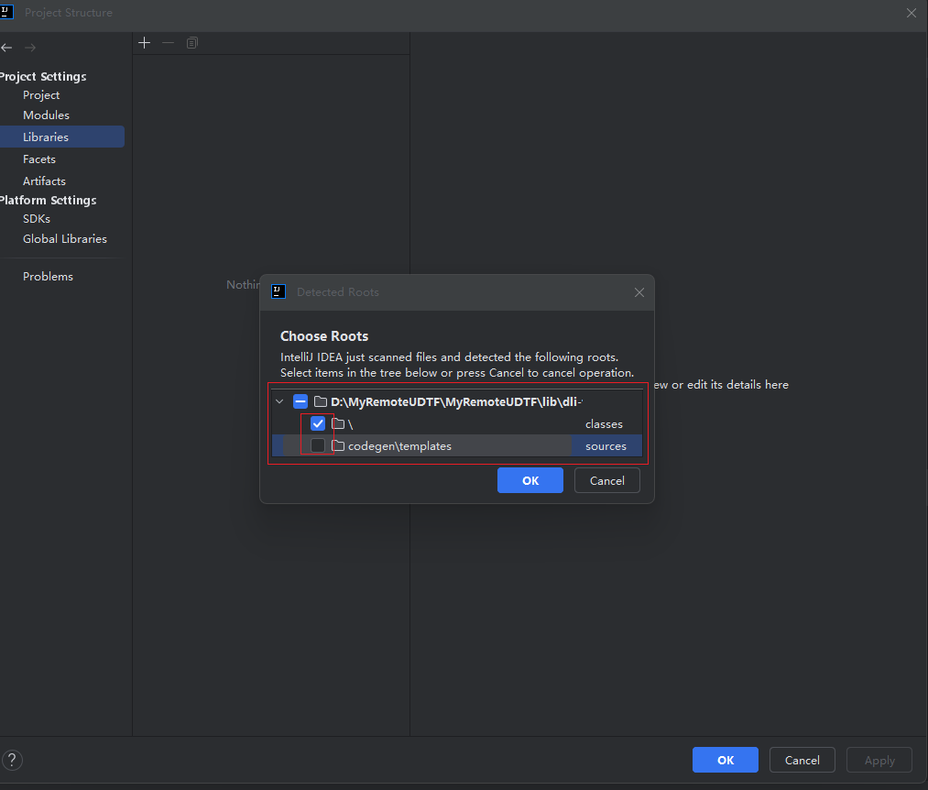Open help via the question mark icon
This screenshot has height=790, width=928.
pos(12,760)
